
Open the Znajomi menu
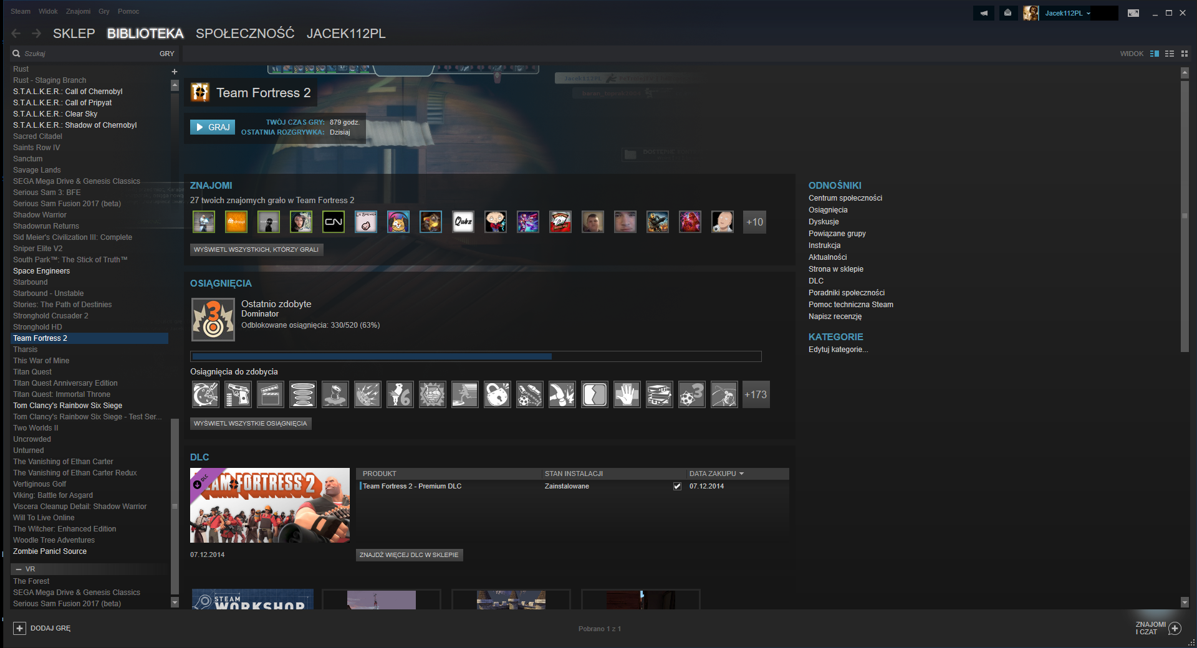78,11
